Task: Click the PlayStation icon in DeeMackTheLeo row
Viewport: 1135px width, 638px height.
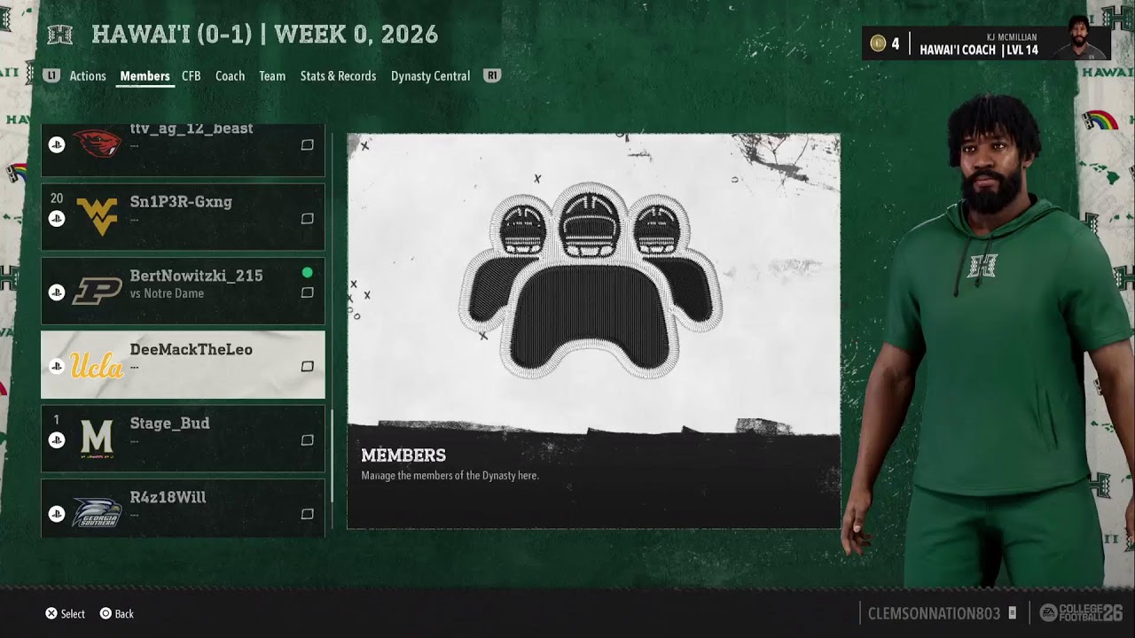Action: pyautogui.click(x=57, y=365)
